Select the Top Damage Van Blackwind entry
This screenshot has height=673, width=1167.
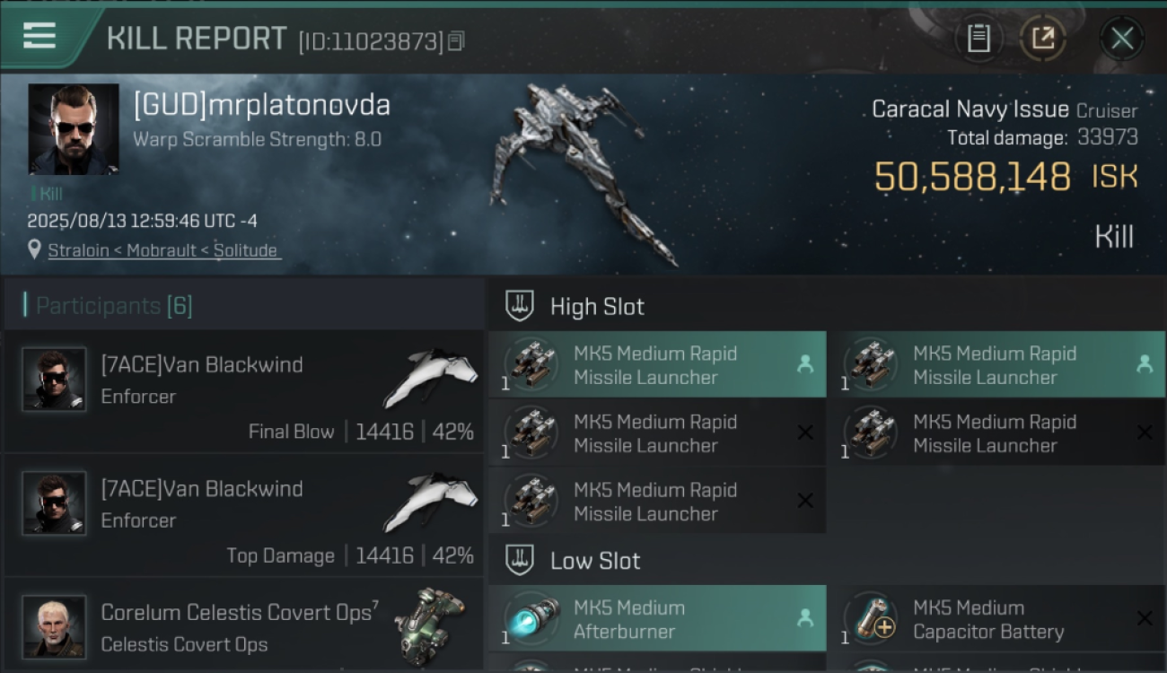(243, 514)
